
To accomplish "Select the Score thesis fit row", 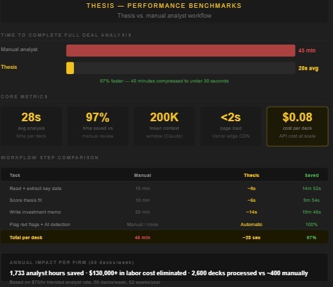I will click(164, 200).
